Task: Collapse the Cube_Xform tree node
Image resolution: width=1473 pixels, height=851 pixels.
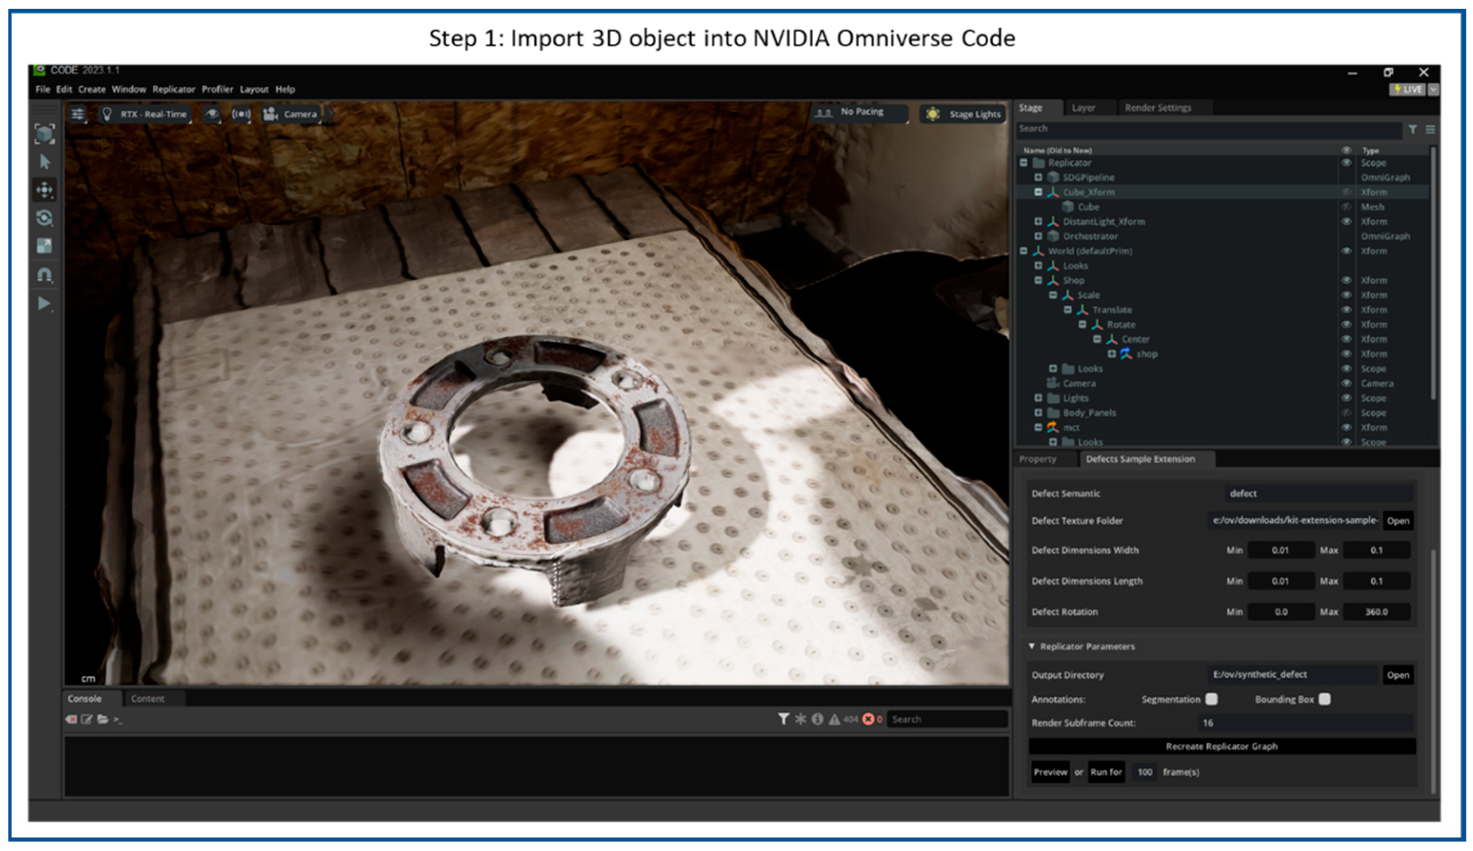Action: (1038, 192)
